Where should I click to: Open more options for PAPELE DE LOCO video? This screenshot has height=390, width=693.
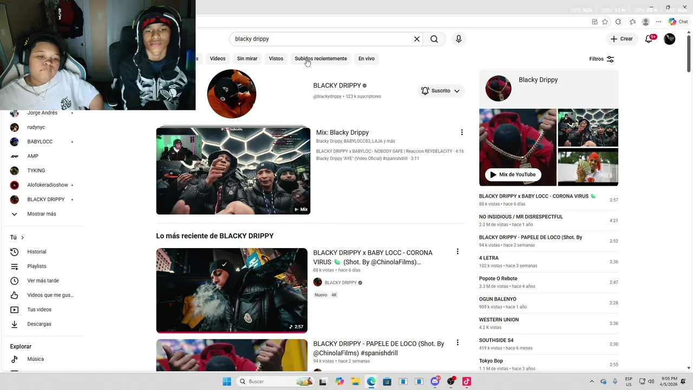[x=457, y=342]
